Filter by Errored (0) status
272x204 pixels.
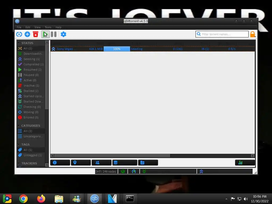point(31,117)
